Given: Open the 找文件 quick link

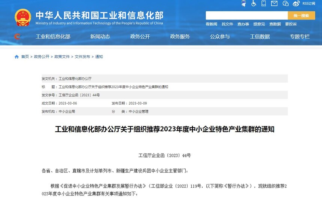Looking at the screenshot, I should pos(227,24).
